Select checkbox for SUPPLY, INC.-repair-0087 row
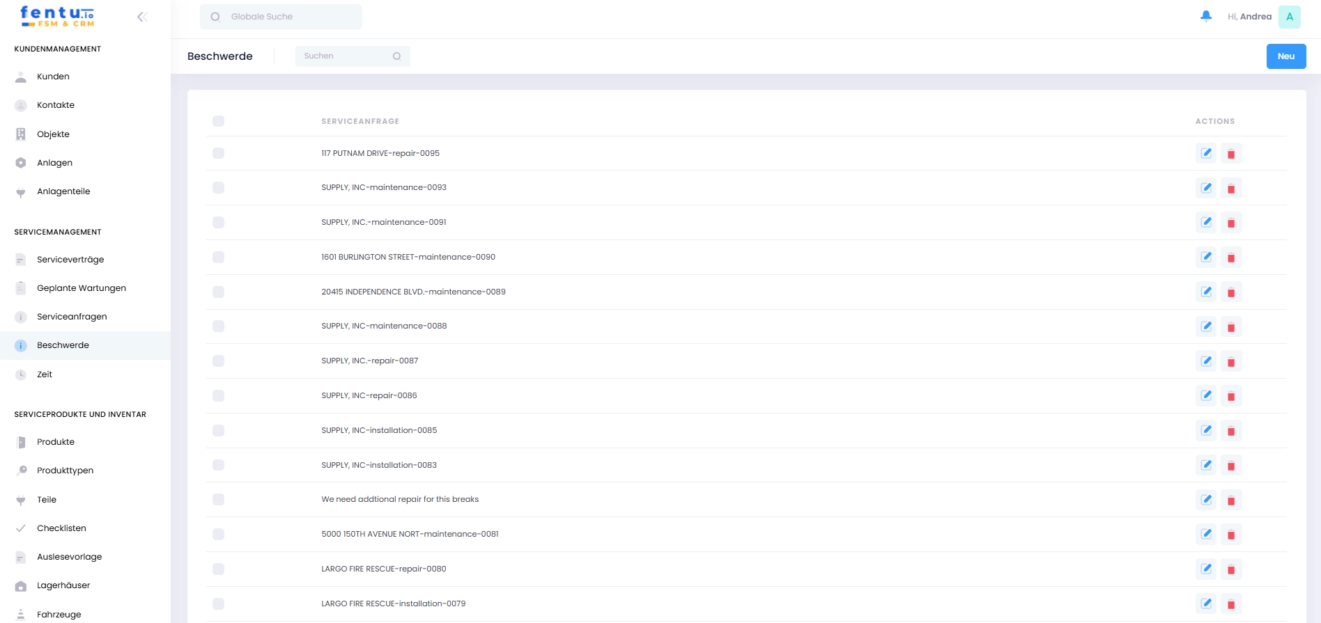The width and height of the screenshot is (1321, 623). (218, 361)
